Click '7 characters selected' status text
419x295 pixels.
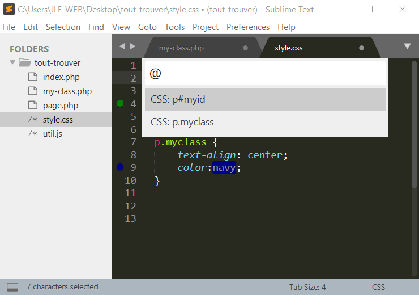pyautogui.click(x=62, y=286)
